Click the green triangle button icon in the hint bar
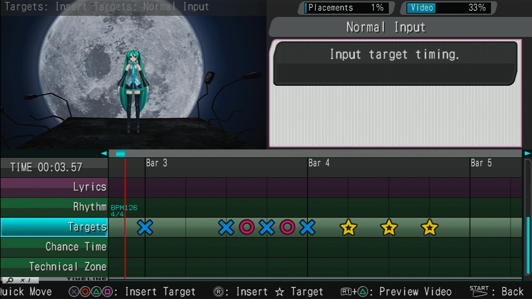 (96, 292)
